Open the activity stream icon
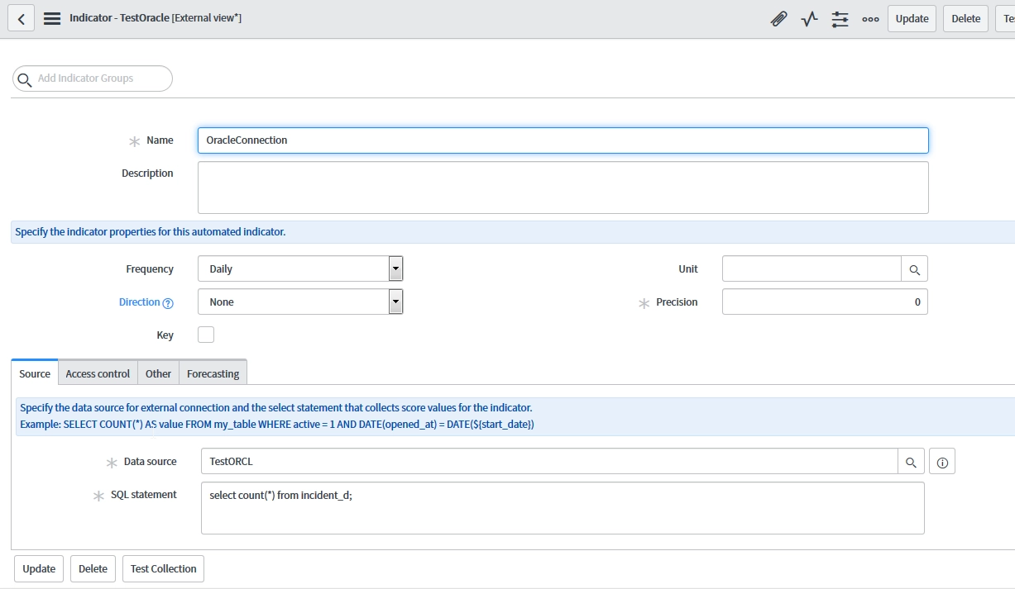The width and height of the screenshot is (1015, 589). tap(808, 18)
